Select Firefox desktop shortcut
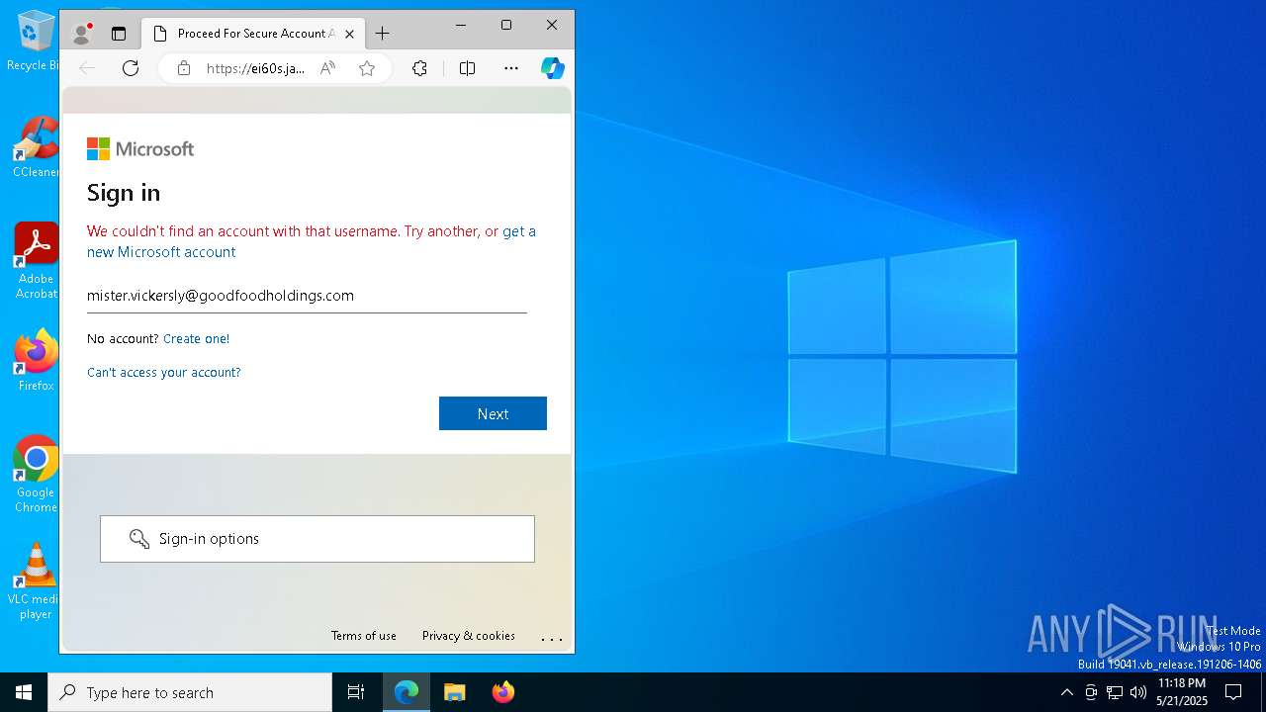The width and height of the screenshot is (1266, 712). click(36, 360)
